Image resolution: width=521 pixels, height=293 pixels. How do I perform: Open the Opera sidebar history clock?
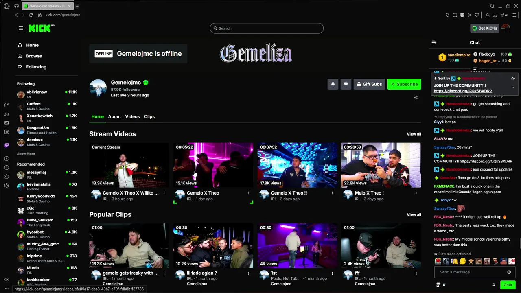pos(7,168)
